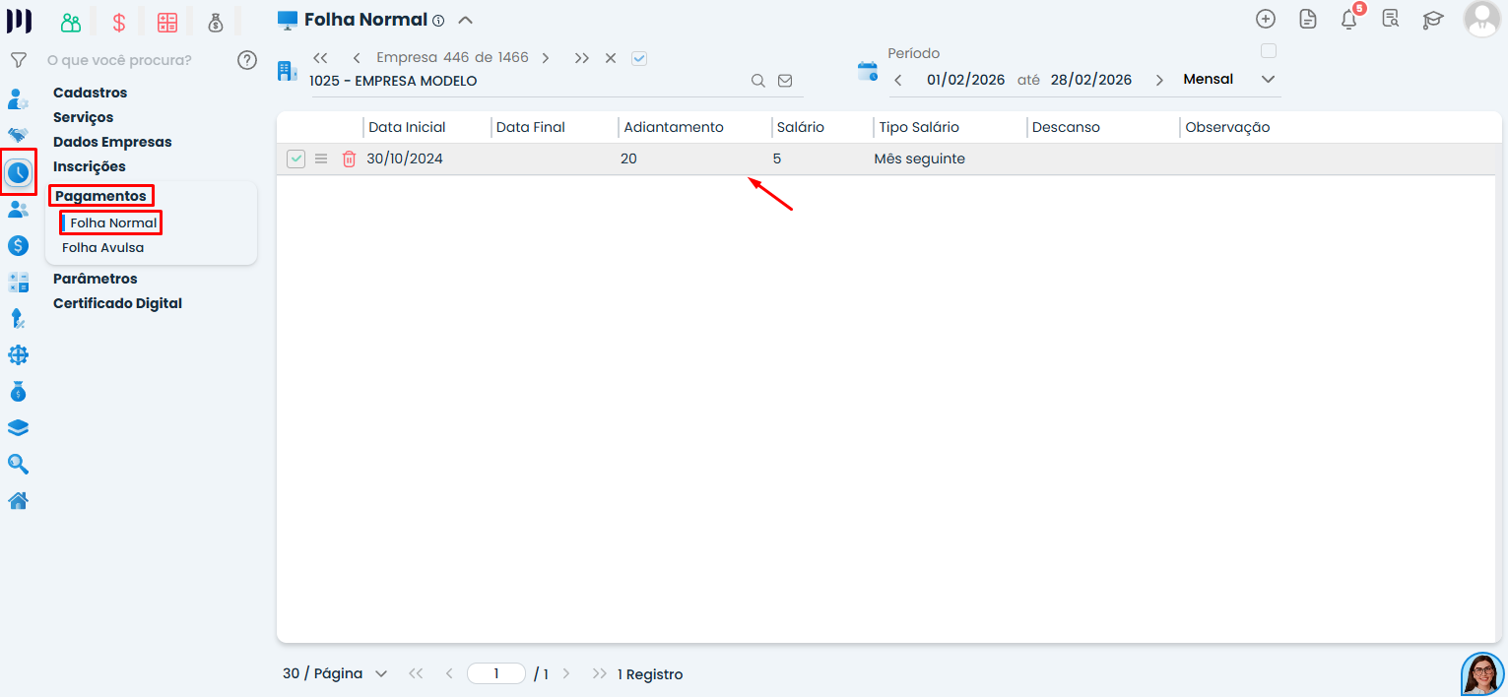Select Folha Avulsa in the menu
The height and width of the screenshot is (697, 1508).
[102, 247]
